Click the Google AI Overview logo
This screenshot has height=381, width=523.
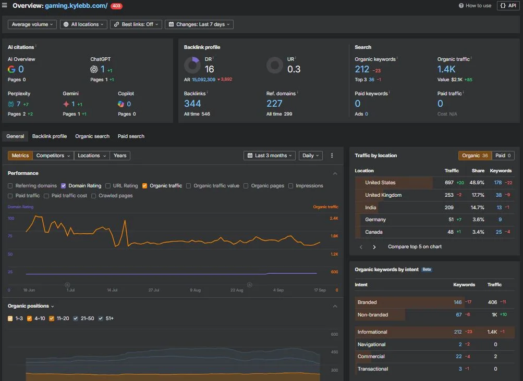(x=11, y=69)
